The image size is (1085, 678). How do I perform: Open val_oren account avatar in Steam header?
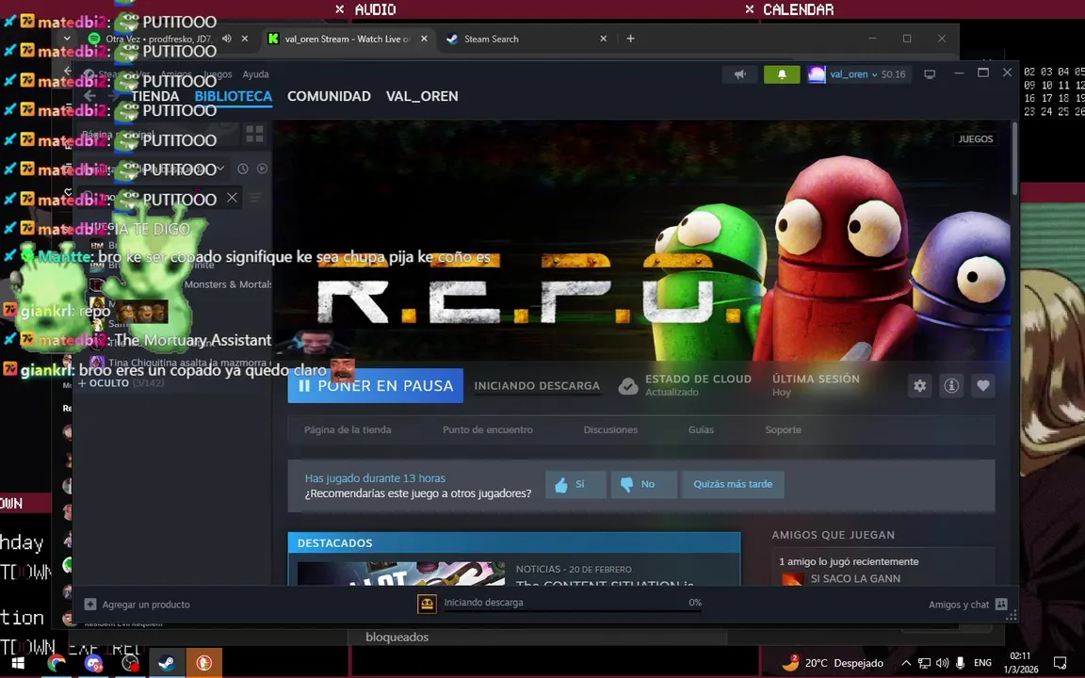(x=817, y=74)
